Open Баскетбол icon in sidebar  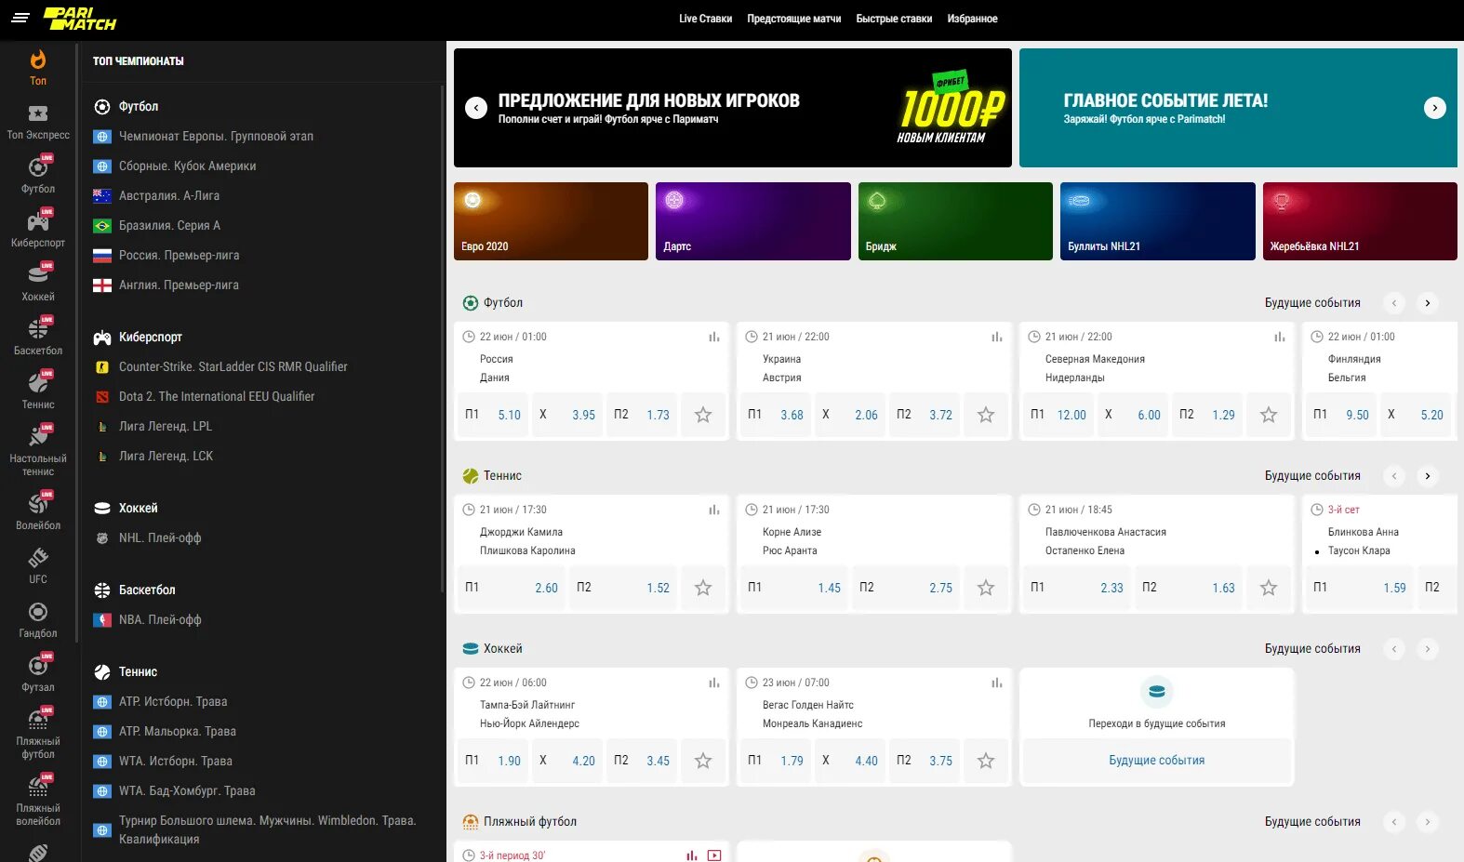pyautogui.click(x=38, y=329)
